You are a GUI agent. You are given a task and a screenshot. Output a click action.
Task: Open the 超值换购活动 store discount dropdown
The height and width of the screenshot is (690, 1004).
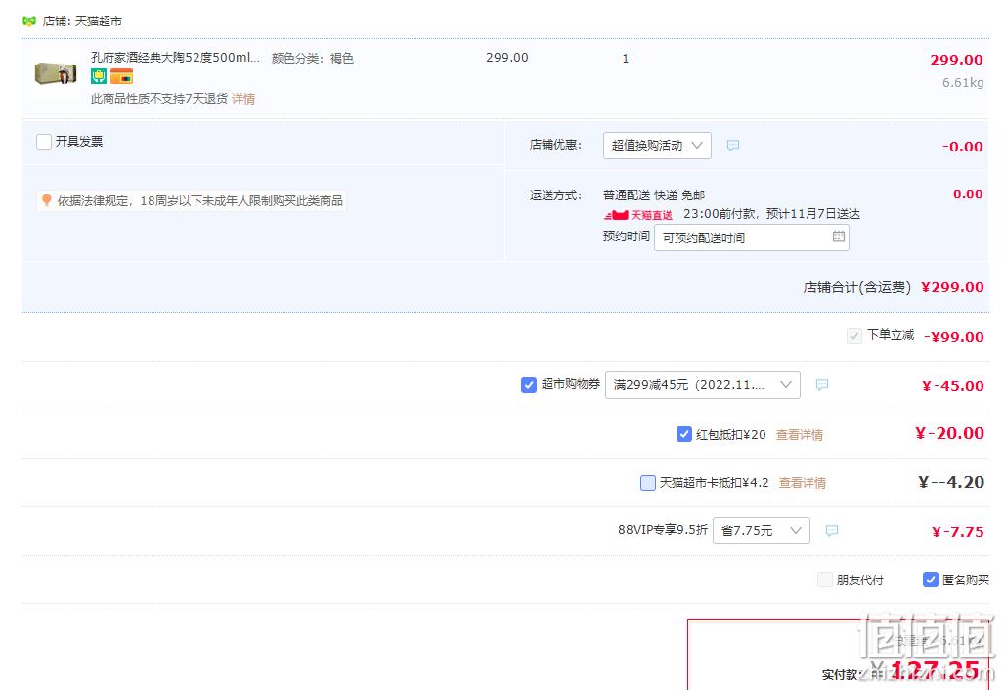point(657,146)
